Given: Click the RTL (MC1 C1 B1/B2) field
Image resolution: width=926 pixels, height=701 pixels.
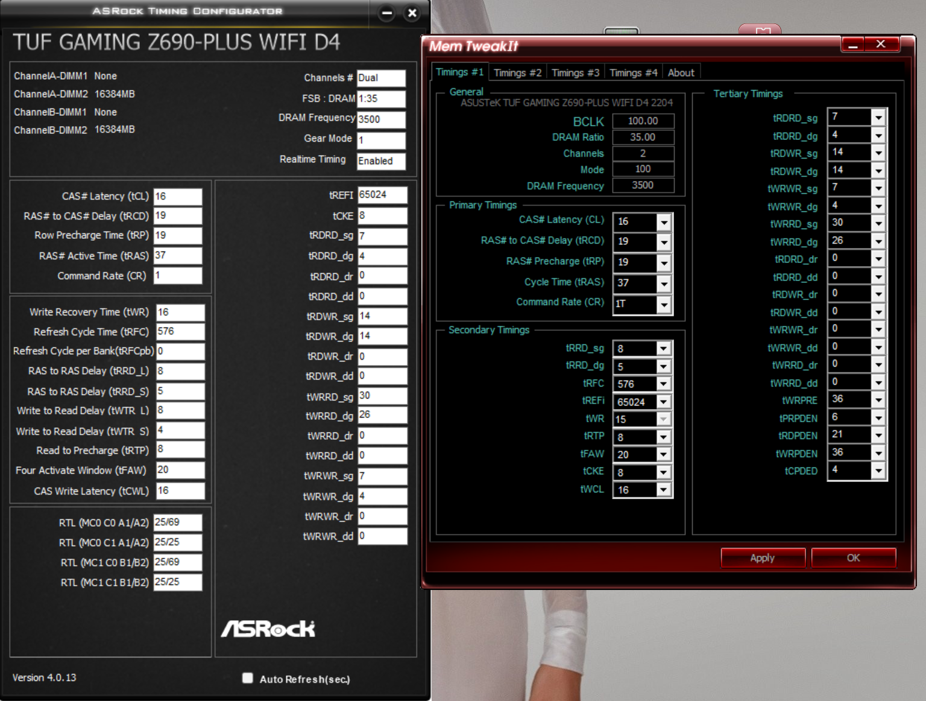Looking at the screenshot, I should (178, 582).
